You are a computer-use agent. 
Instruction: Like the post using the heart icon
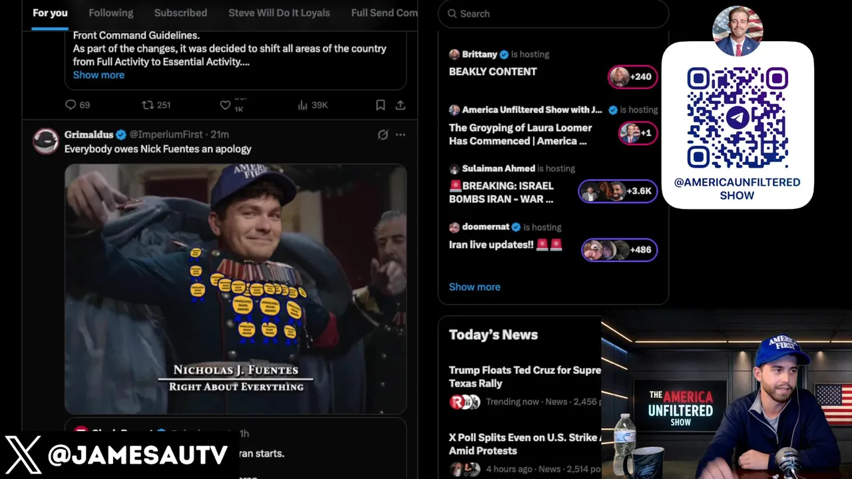click(x=225, y=105)
